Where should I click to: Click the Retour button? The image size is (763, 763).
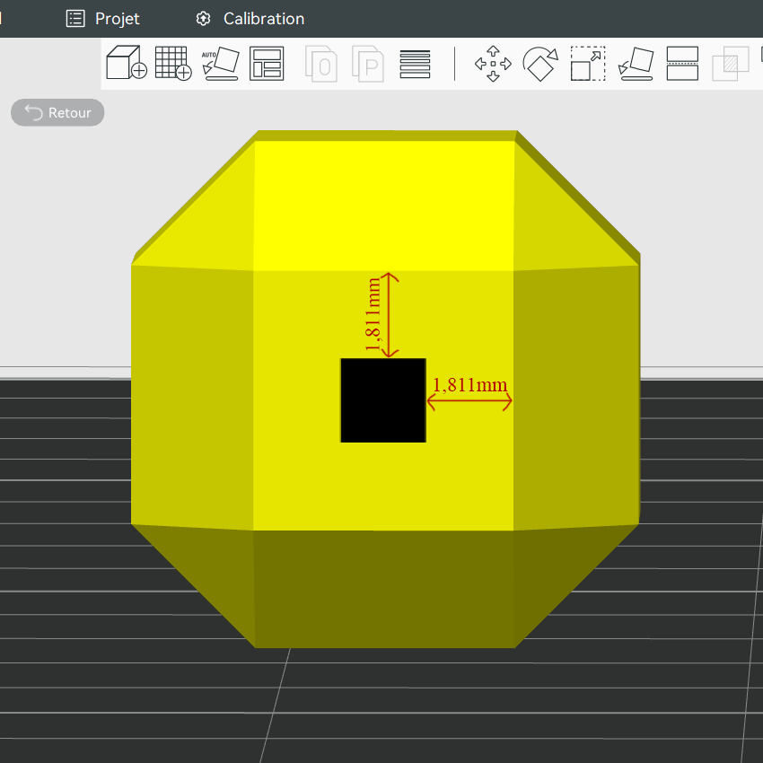click(x=57, y=112)
